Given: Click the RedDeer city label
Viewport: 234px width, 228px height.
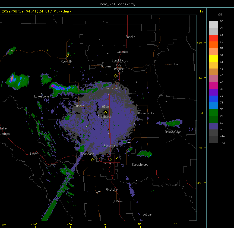Looking at the screenshot, I should pos(119,69).
